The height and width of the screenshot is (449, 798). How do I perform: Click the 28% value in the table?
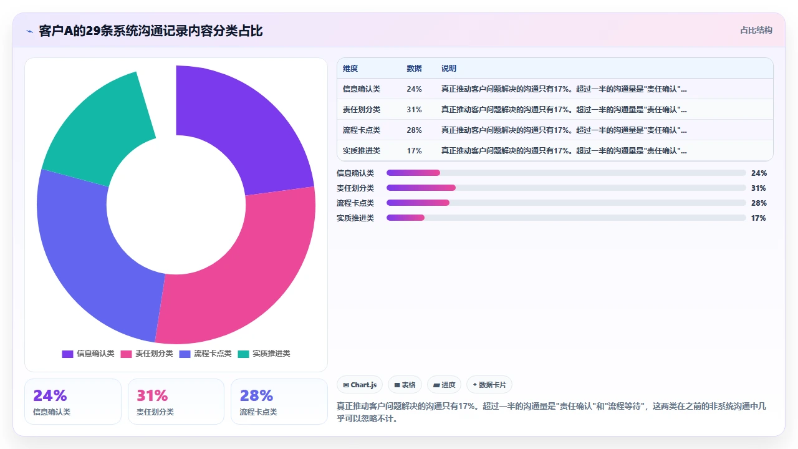coord(414,130)
